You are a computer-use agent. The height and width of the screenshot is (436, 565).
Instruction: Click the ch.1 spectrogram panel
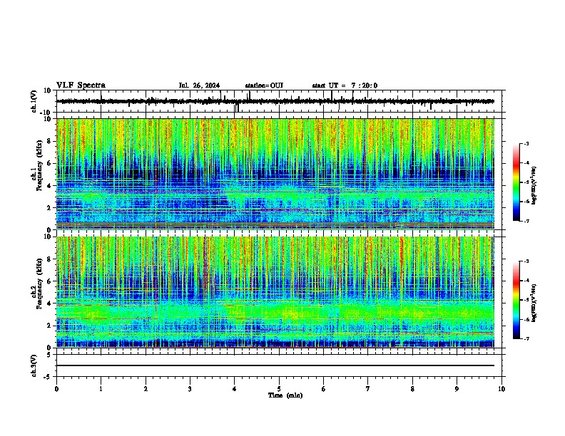pos(275,174)
